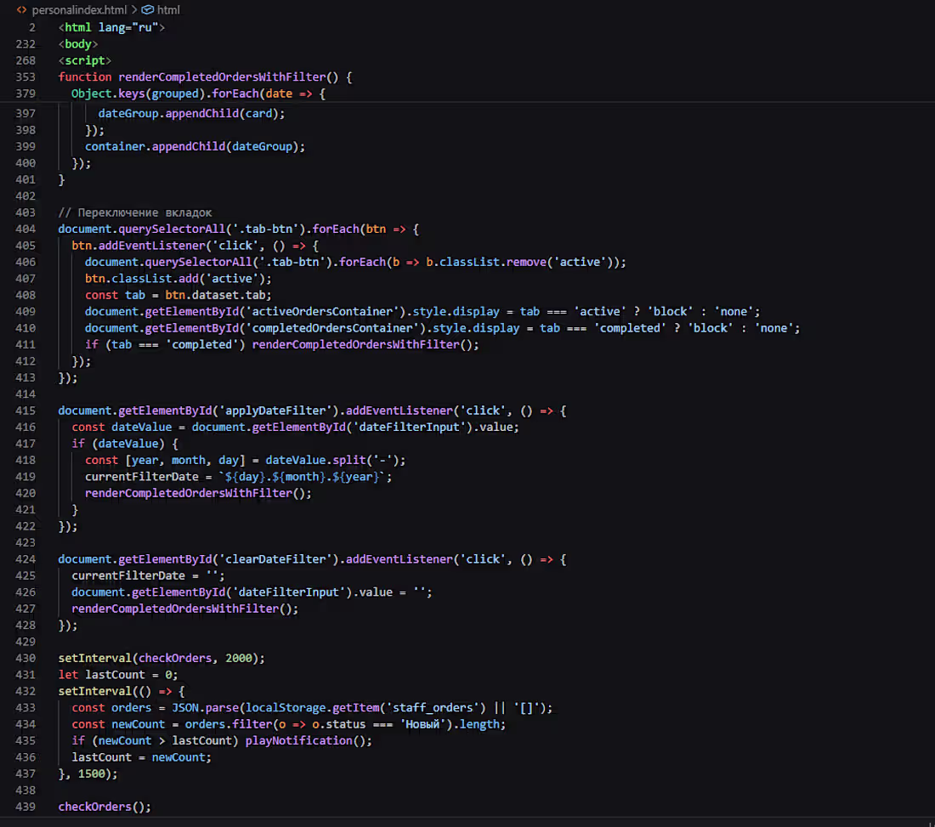Click 'applyDateFilter' string on line 415
935x827 pixels.
coord(275,411)
